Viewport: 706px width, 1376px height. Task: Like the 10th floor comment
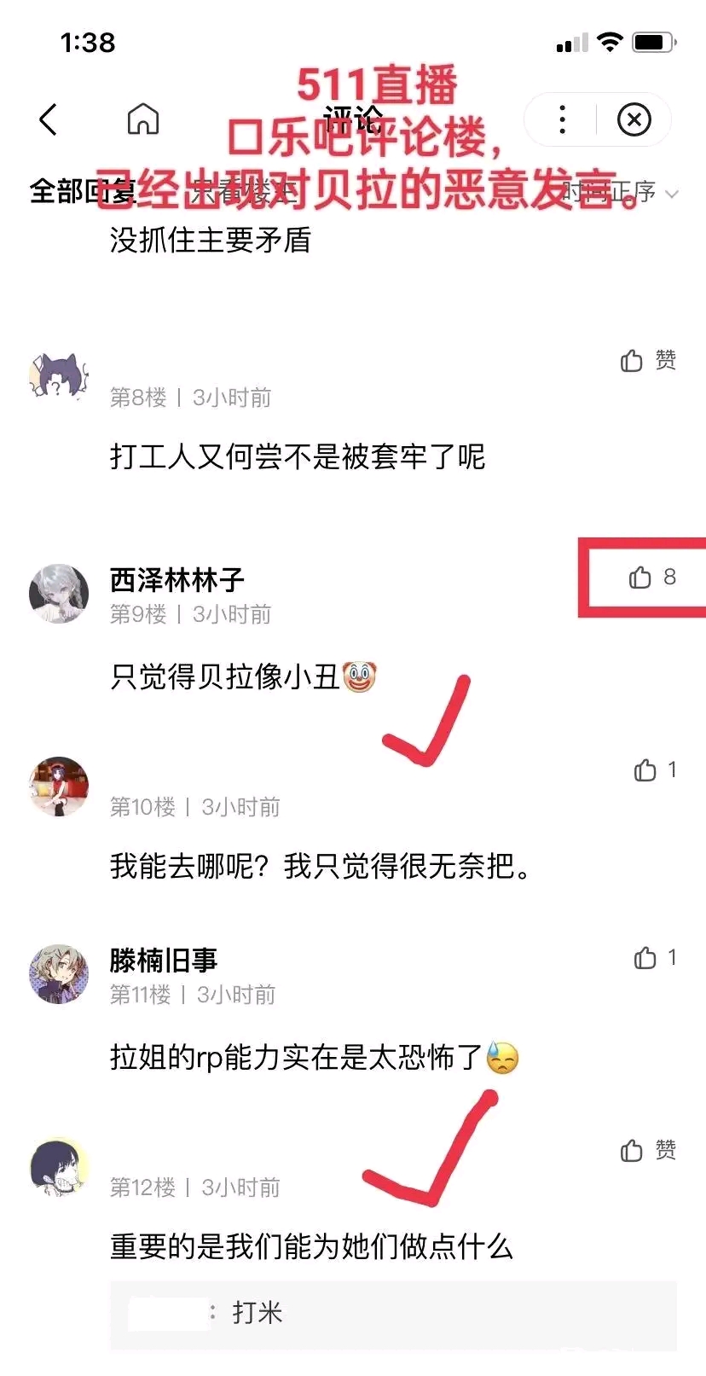click(x=655, y=770)
